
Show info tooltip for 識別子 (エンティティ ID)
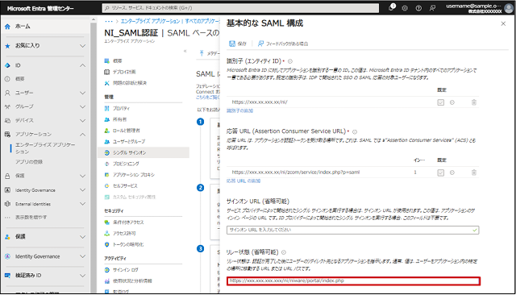tap(290, 61)
